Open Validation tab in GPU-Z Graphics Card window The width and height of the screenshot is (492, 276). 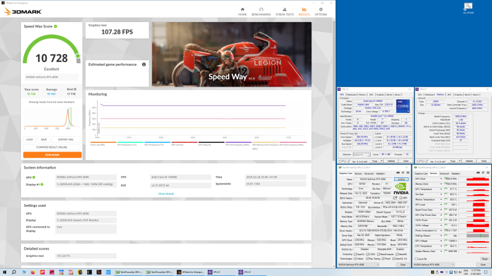click(380, 174)
